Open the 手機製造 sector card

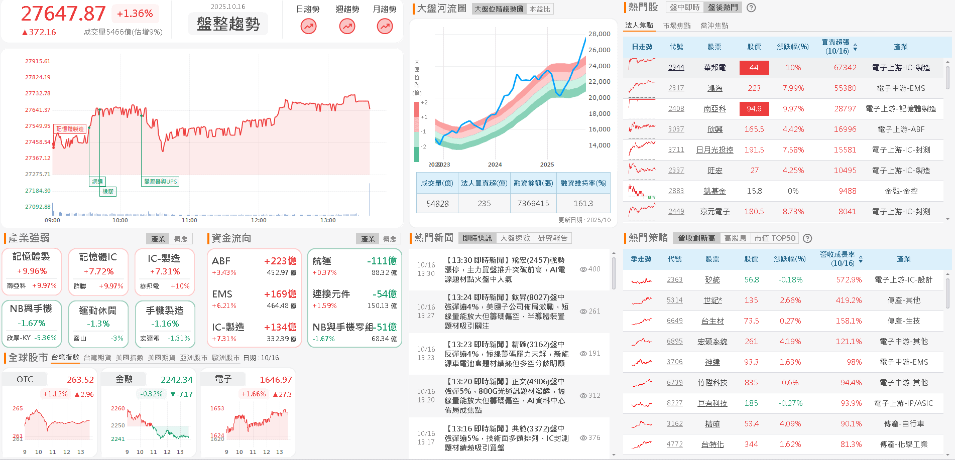[165, 324]
